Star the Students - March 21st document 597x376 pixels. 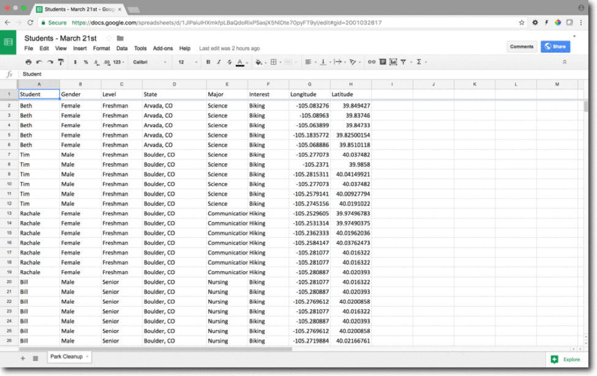(x=108, y=38)
